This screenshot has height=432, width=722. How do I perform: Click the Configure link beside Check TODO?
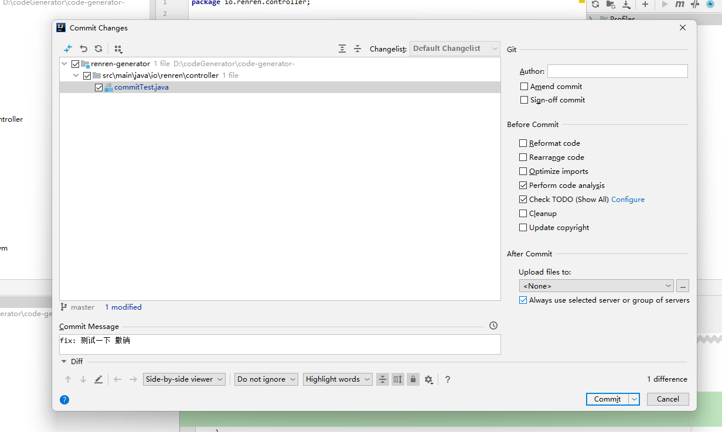coord(628,199)
